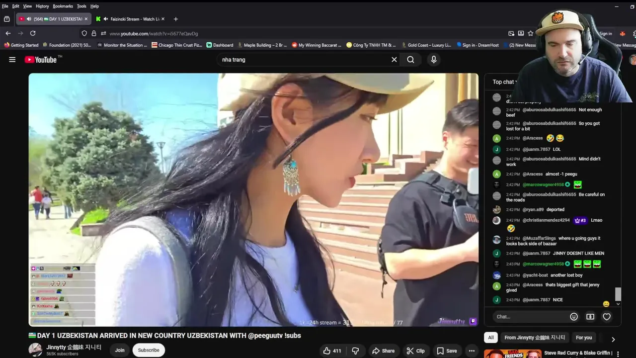The height and width of the screenshot is (358, 636).
Task: Select the For you filter chip
Action: [x=584, y=338]
